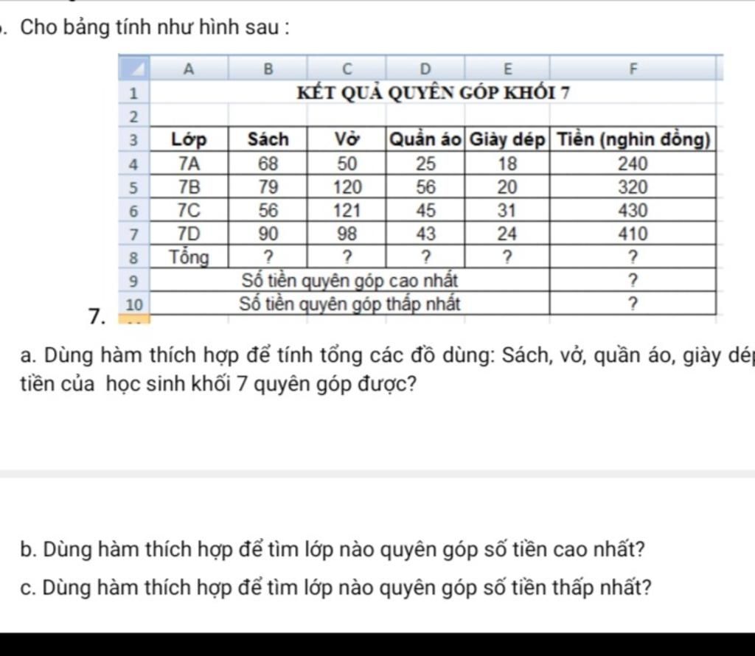
Task: Select question text of part c
Action: (x=347, y=587)
